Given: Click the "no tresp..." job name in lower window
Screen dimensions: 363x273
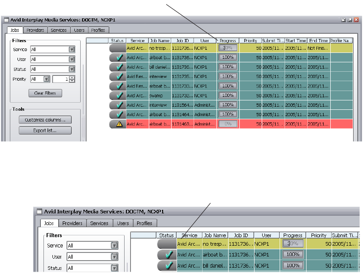Looking at the screenshot, I should click(x=215, y=244).
